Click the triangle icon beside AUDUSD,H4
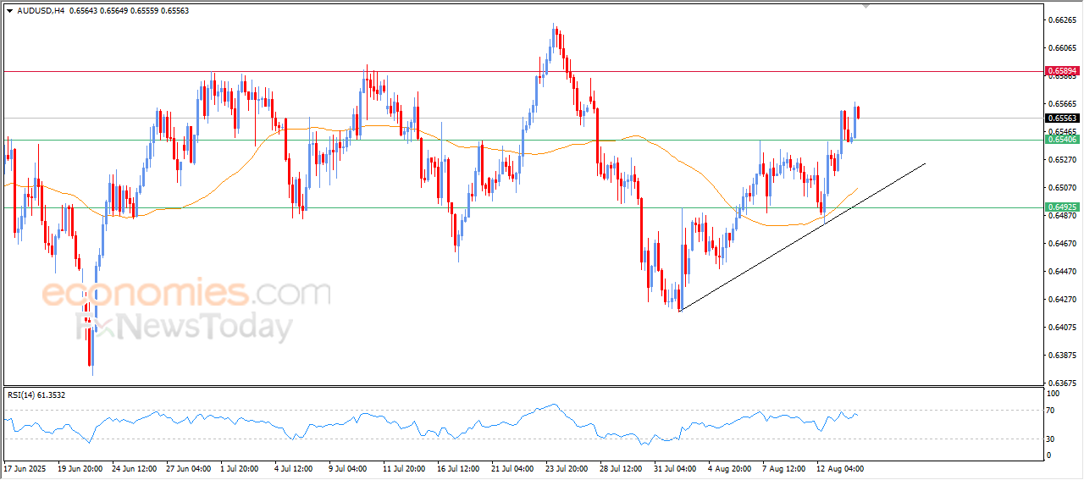The height and width of the screenshot is (480, 1084). (9, 11)
